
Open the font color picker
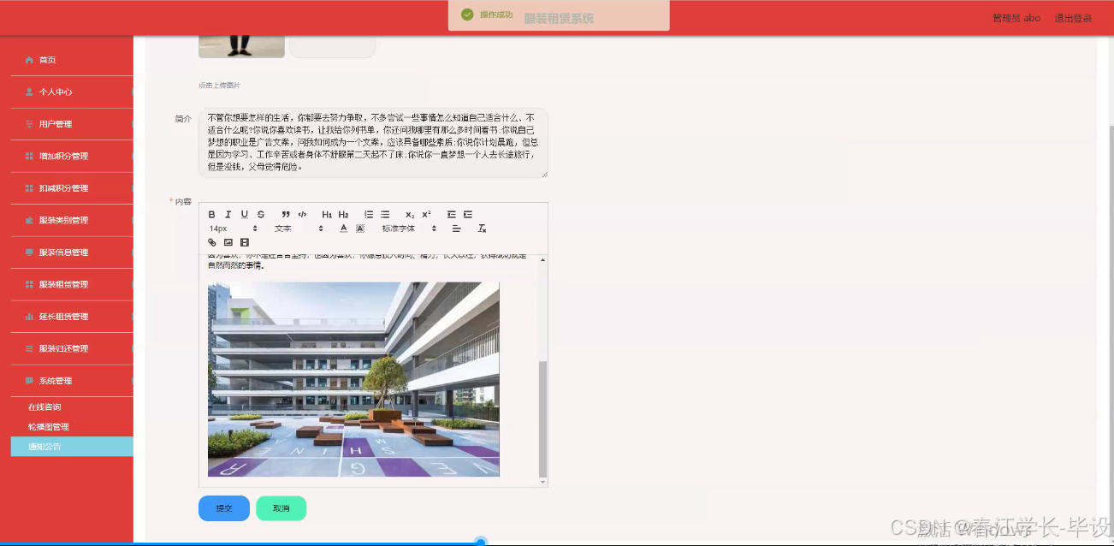[x=344, y=228]
